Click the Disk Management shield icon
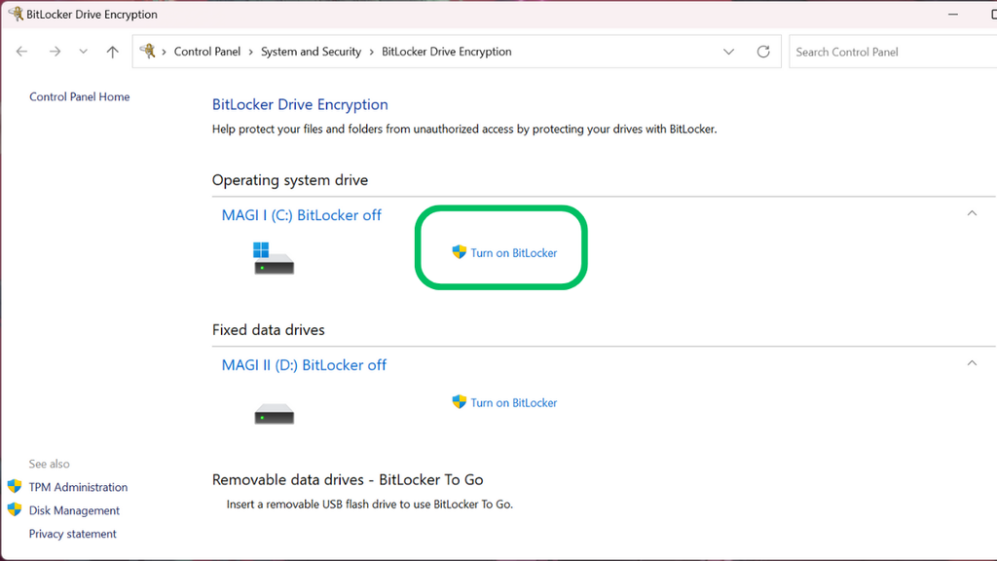The height and width of the screenshot is (561, 997). point(15,510)
